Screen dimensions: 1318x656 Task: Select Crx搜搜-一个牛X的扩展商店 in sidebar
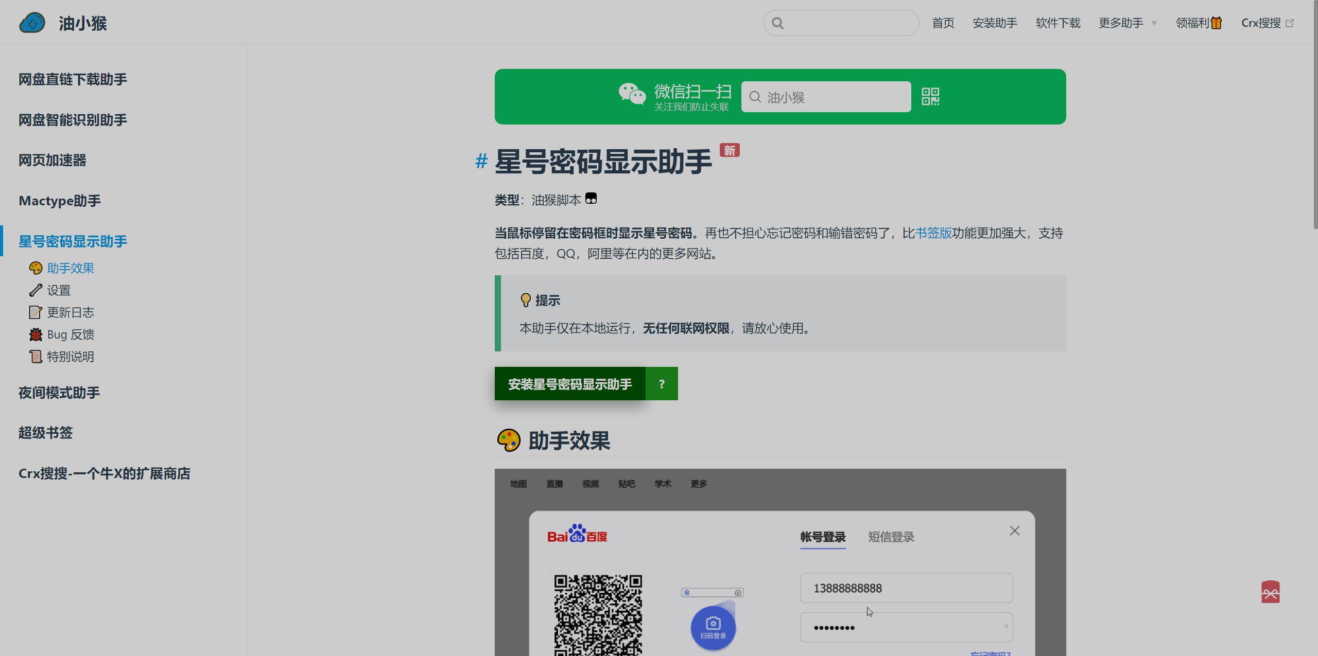(105, 473)
